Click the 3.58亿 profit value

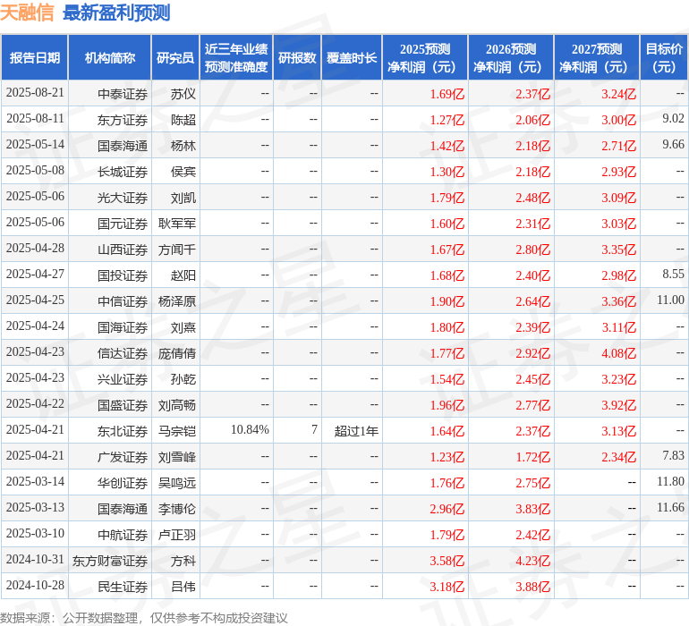pos(447,561)
